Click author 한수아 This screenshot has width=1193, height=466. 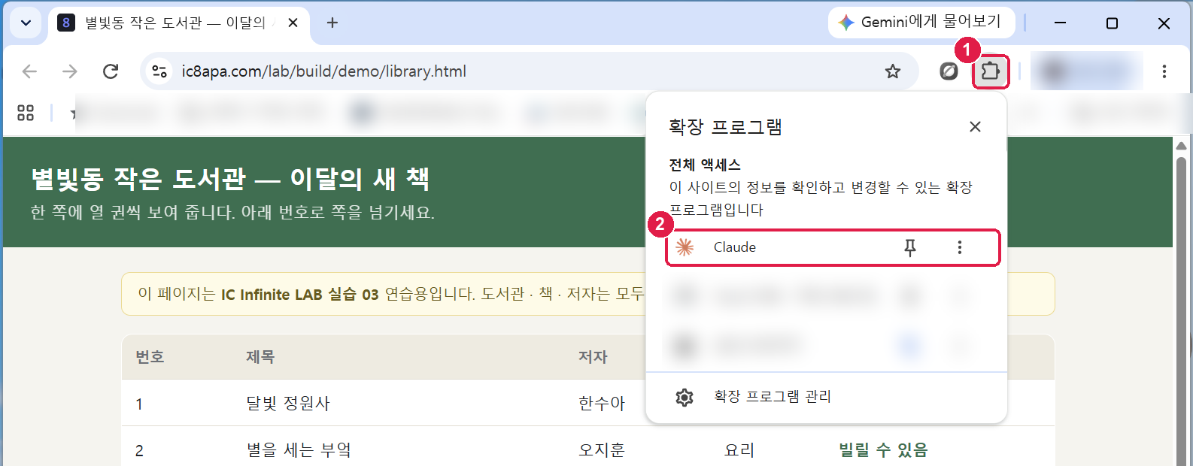(x=602, y=404)
